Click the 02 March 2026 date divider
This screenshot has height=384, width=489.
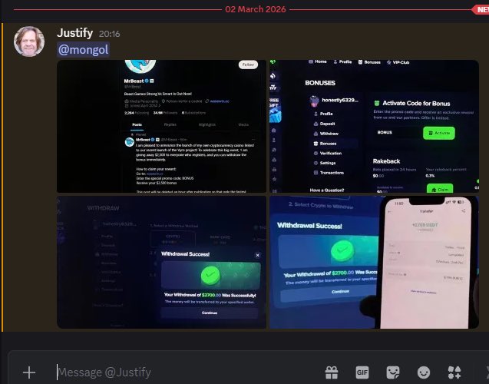click(256, 9)
